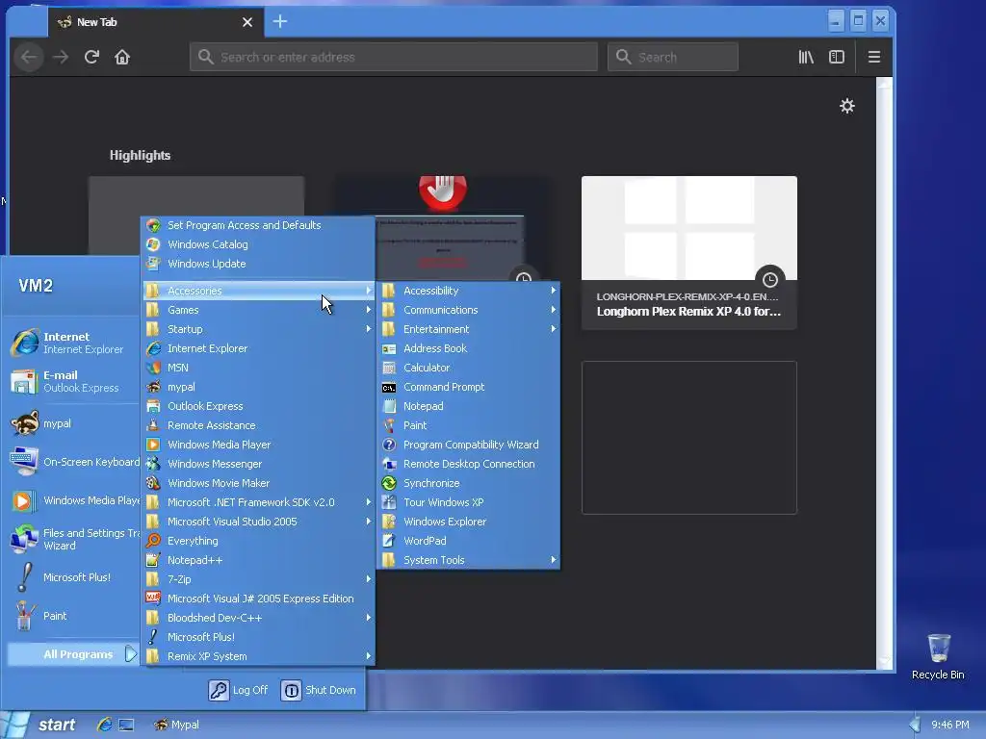Open Paint in Accessories submenu
This screenshot has width=986, height=739.
click(469, 425)
